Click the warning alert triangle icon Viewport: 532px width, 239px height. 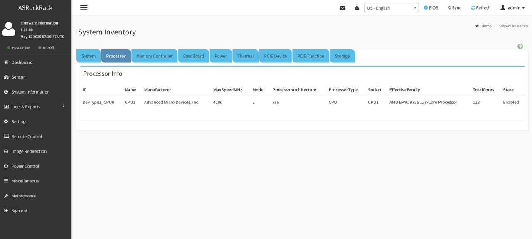pyautogui.click(x=357, y=8)
